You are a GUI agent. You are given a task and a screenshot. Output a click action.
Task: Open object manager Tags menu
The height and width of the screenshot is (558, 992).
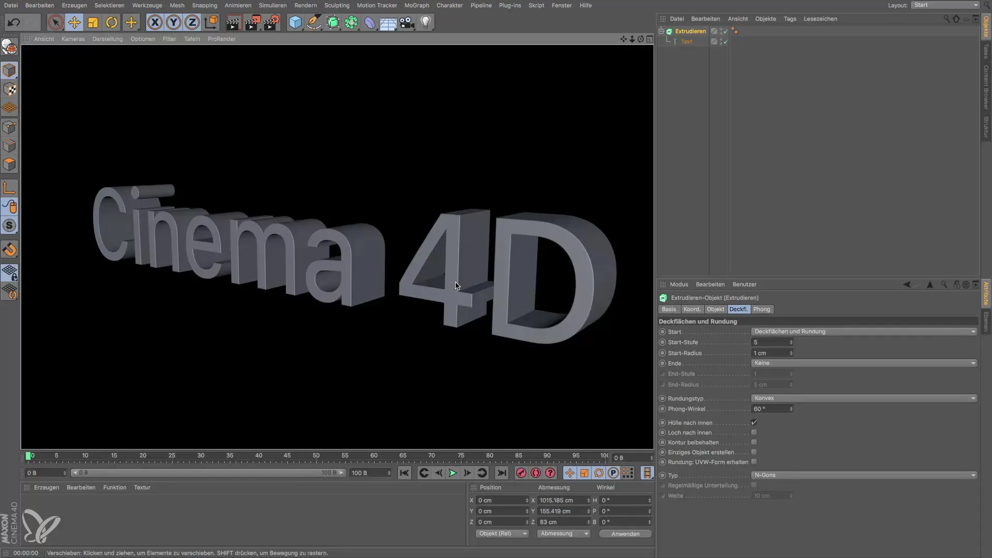click(789, 19)
